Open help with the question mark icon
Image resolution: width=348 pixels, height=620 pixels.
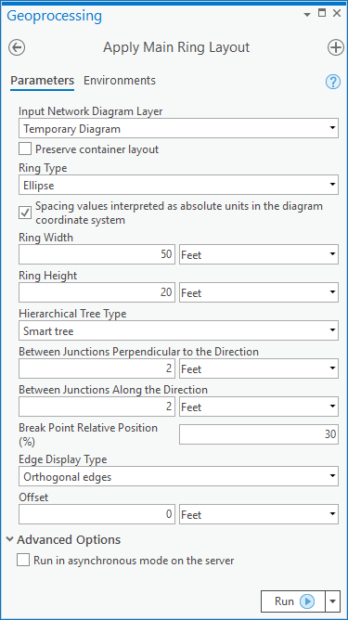tap(332, 82)
